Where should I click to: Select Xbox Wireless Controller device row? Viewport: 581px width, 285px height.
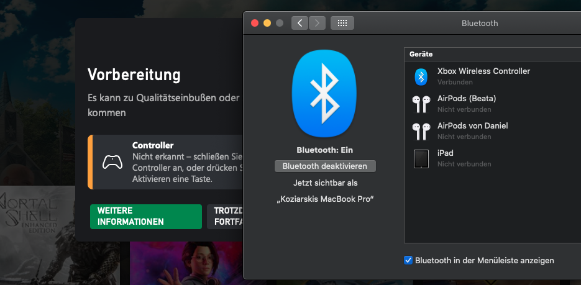click(x=493, y=76)
